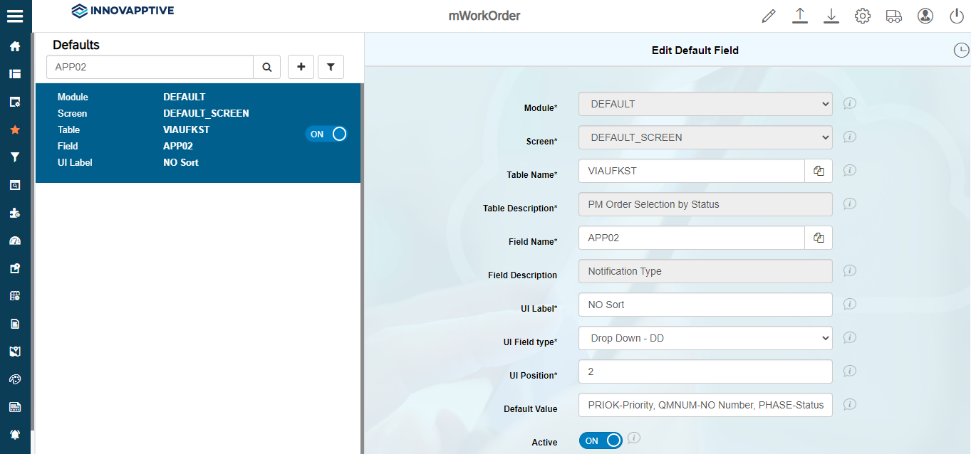971x454 pixels.
Task: Open settings gear icon in header
Action: 863,16
